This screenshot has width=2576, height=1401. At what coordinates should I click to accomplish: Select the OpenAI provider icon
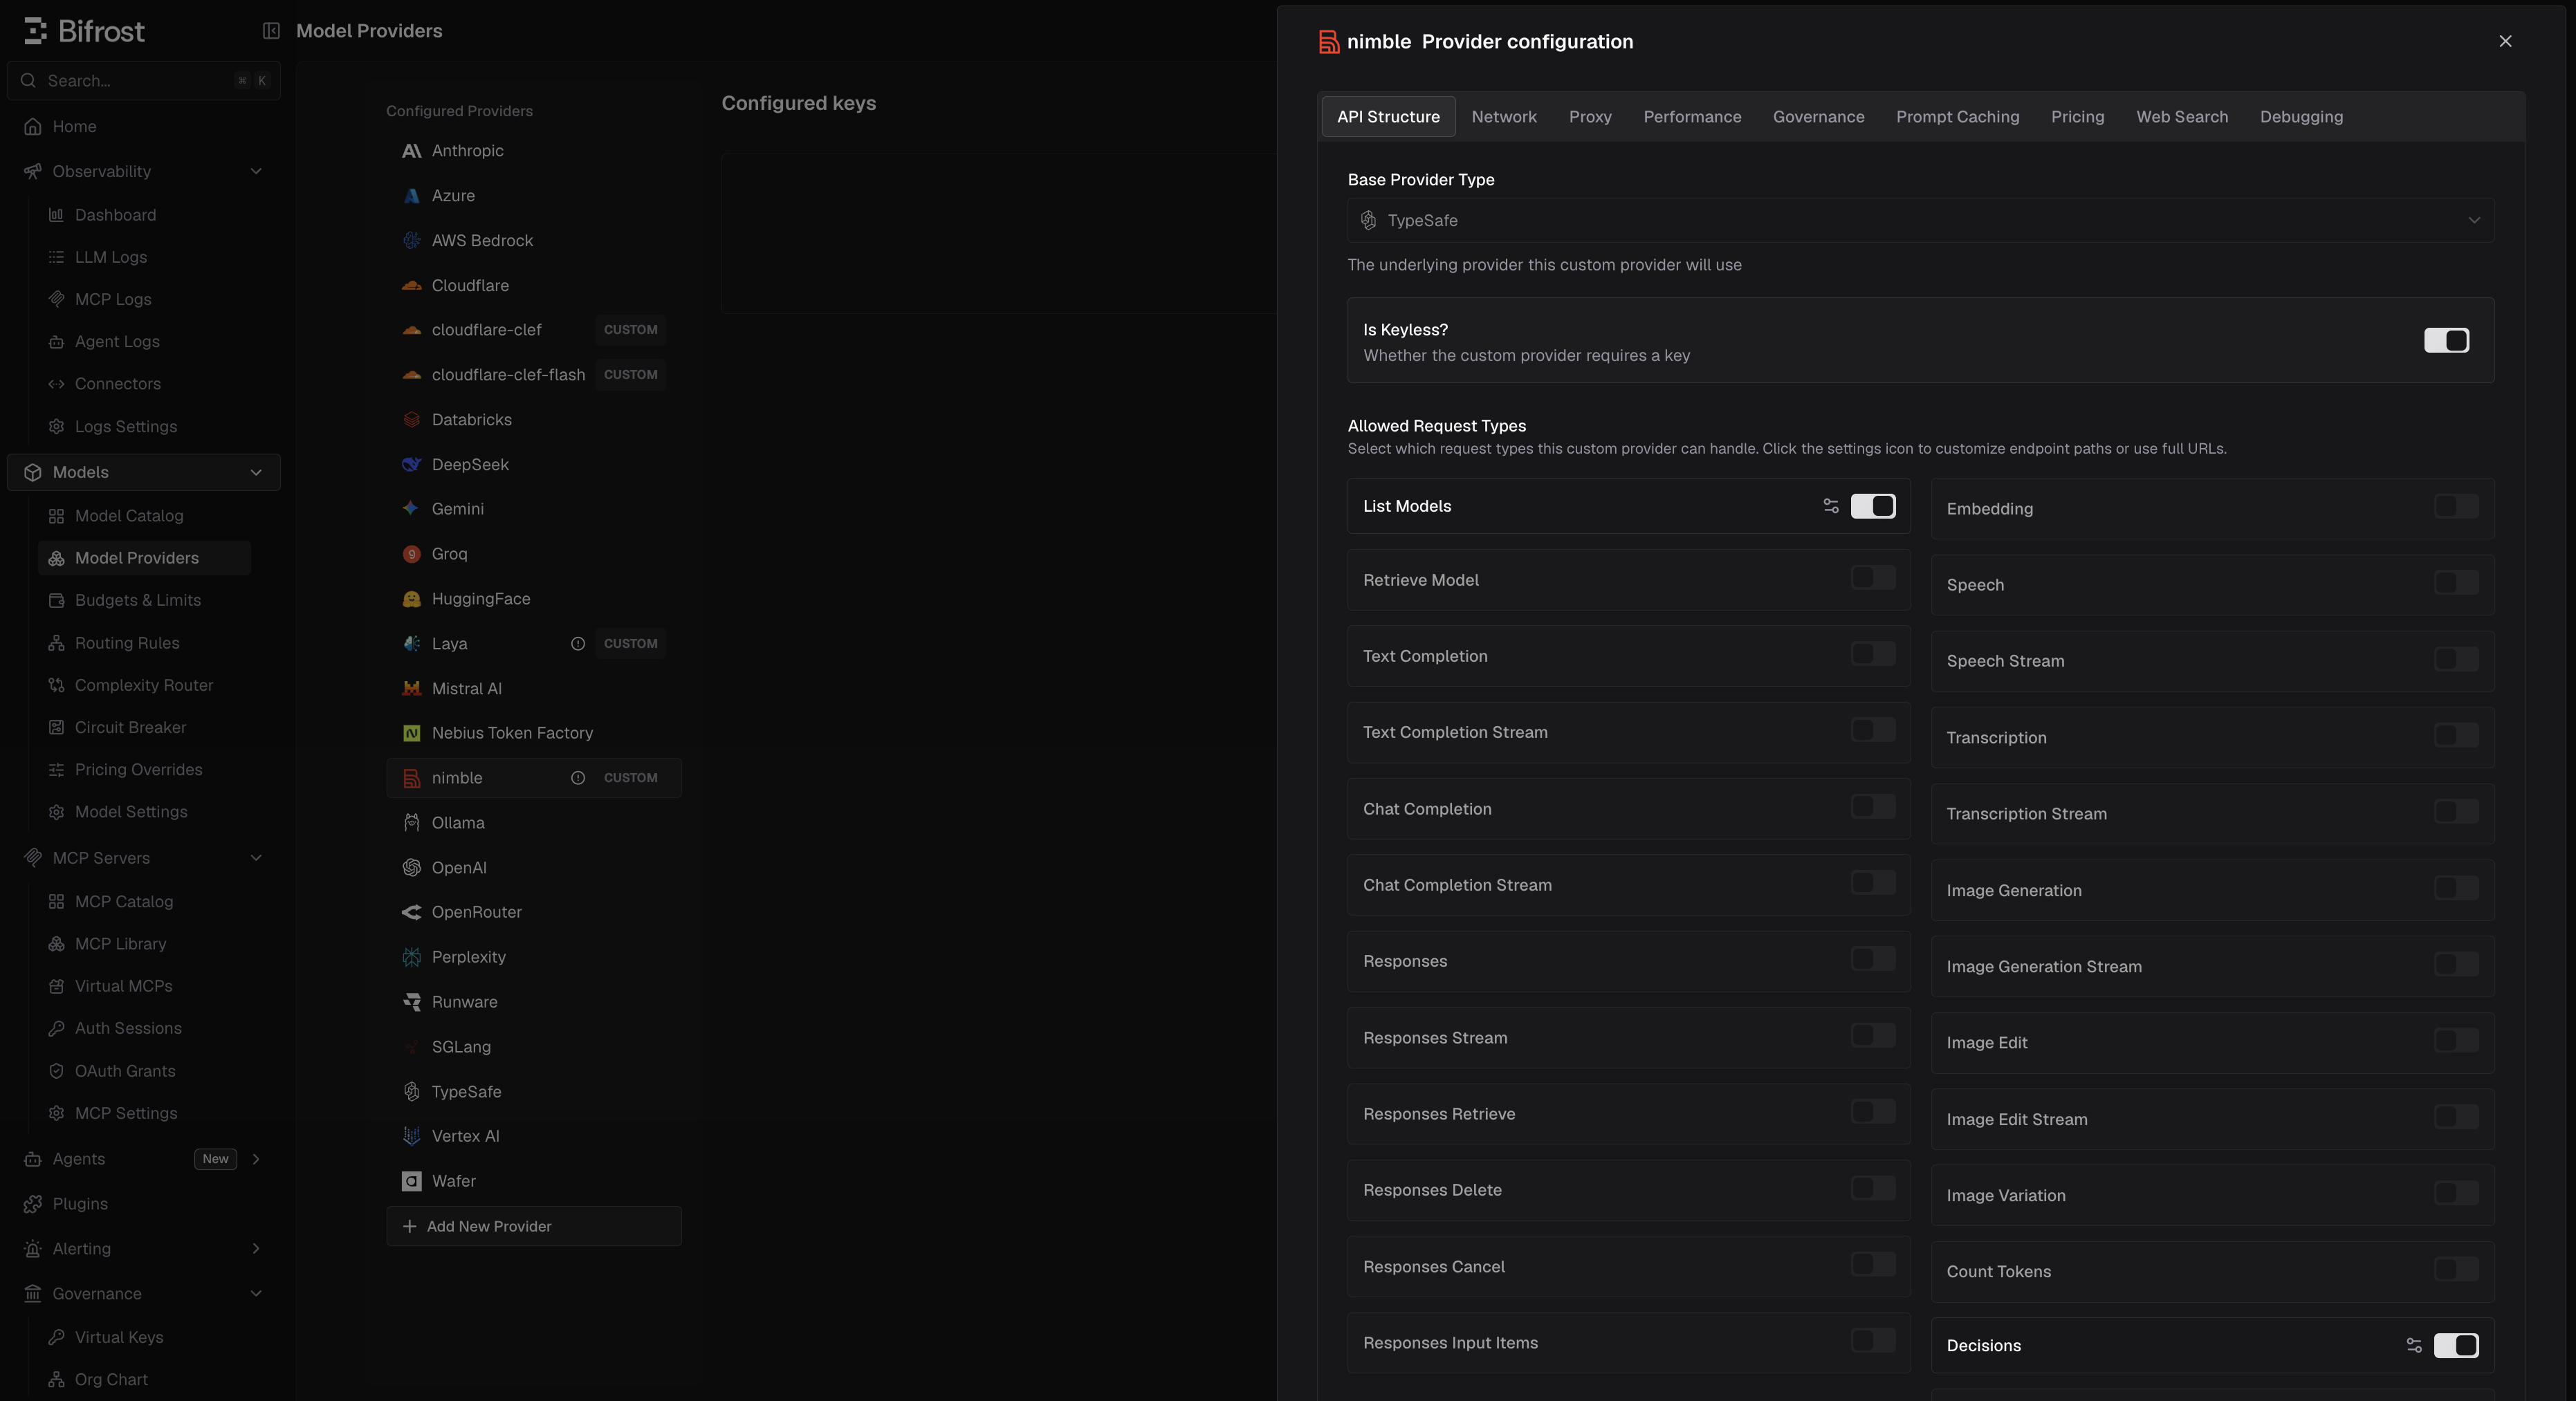(411, 868)
